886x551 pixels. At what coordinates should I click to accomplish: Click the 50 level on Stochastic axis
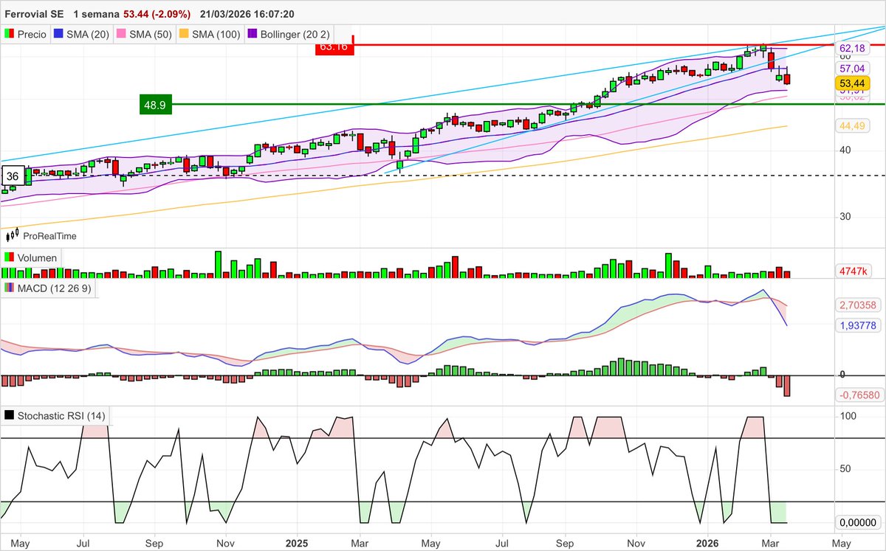[845, 468]
